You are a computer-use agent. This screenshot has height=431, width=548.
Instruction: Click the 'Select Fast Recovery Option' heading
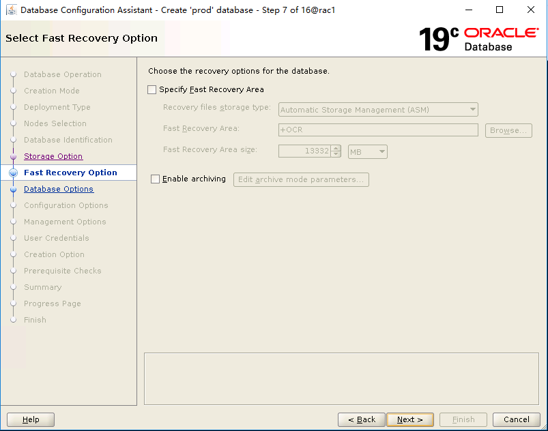pos(81,38)
